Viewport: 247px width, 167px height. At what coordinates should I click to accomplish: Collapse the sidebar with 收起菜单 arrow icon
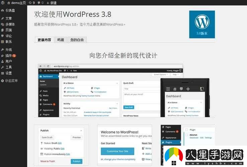[3, 81]
